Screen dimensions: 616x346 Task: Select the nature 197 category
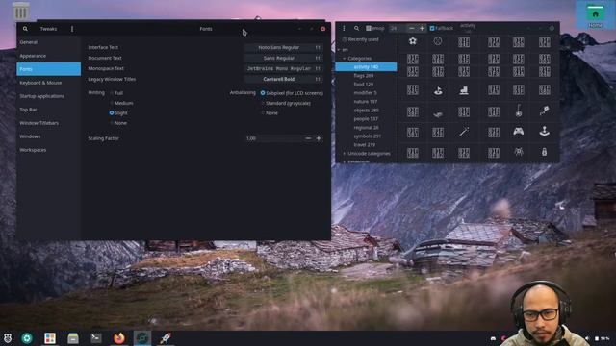click(x=366, y=101)
